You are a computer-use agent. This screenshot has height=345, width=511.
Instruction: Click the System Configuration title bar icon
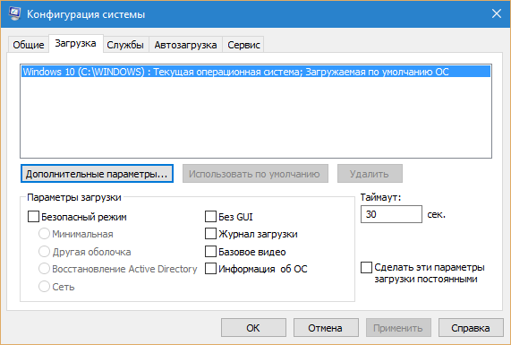click(14, 13)
